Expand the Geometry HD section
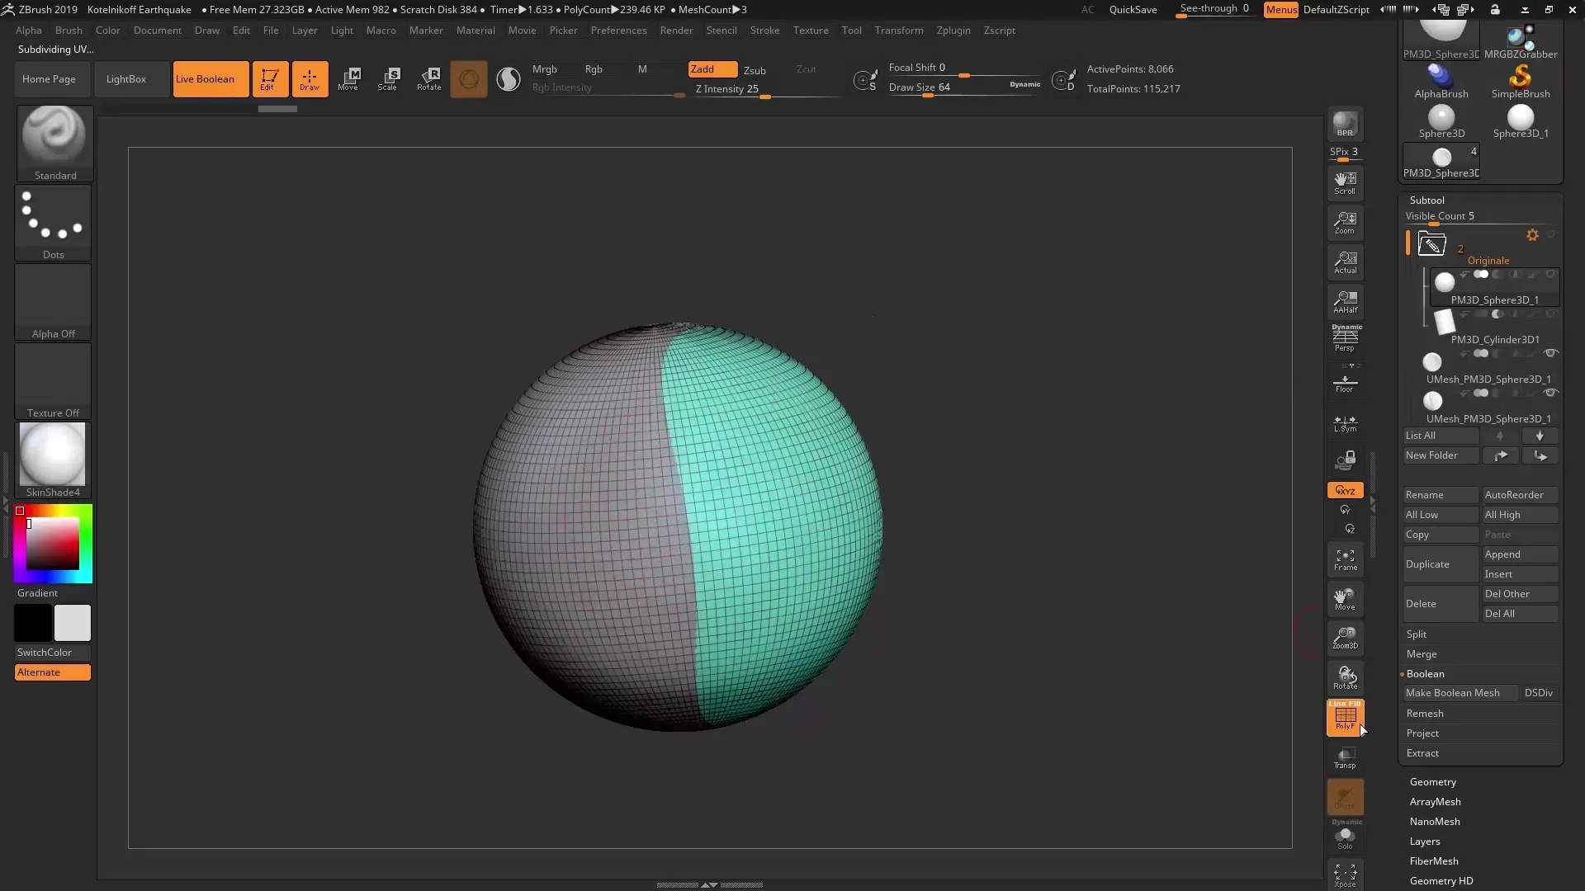The image size is (1585, 891). click(1441, 881)
